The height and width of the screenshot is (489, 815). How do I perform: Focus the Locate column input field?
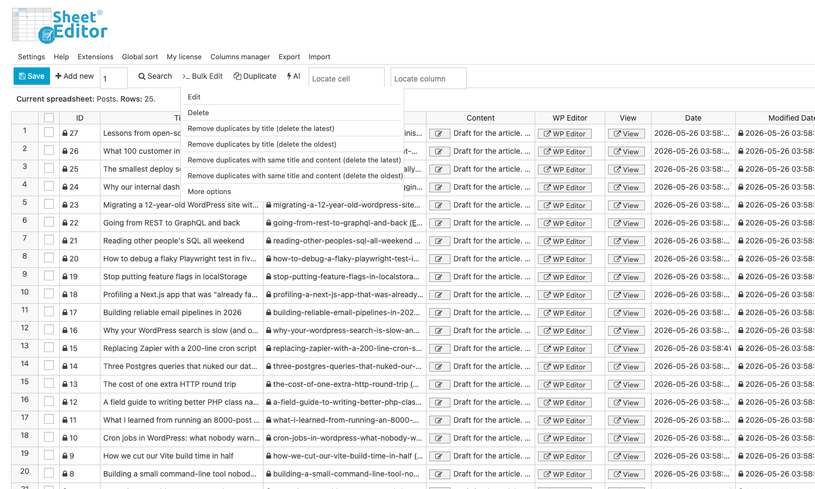point(429,78)
